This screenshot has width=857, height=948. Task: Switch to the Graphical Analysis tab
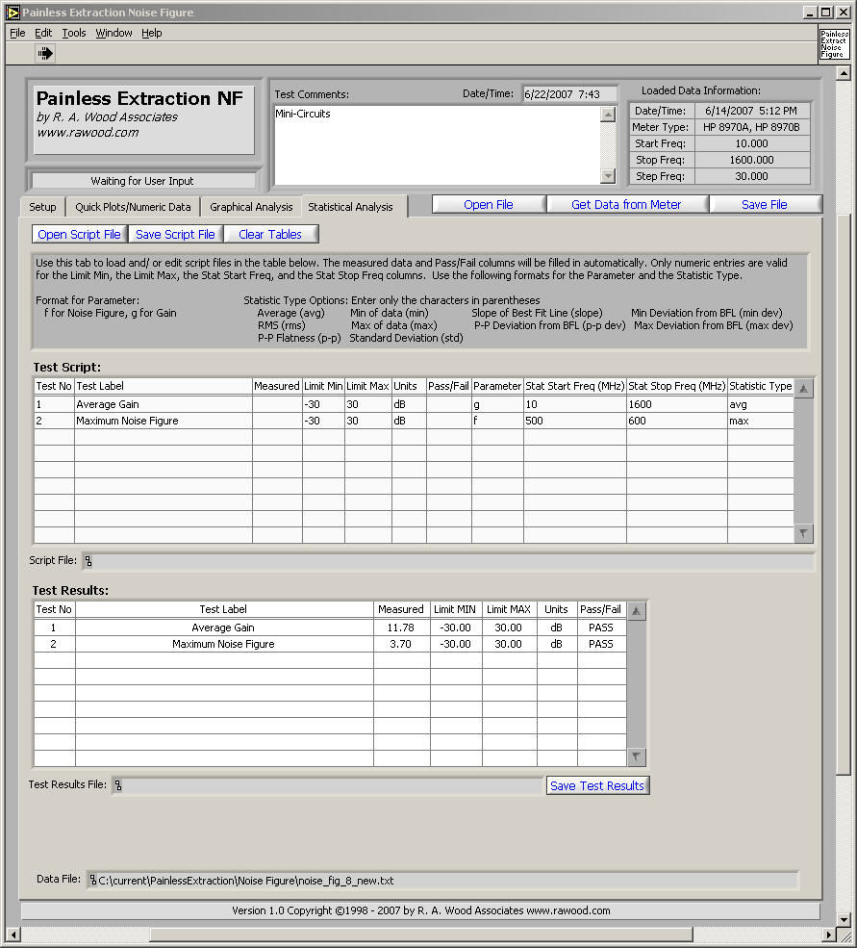251,207
